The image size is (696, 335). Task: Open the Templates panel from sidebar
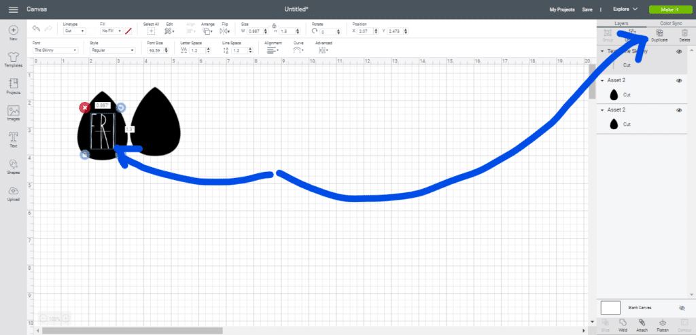[x=13, y=58]
